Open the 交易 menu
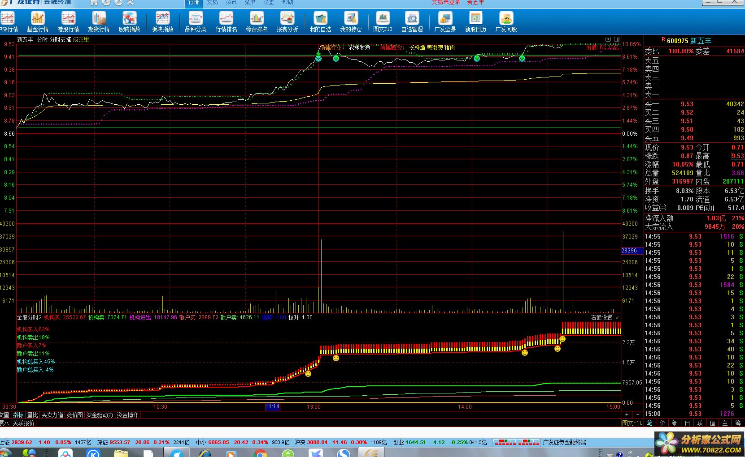The width and height of the screenshot is (745, 457). (213, 2)
